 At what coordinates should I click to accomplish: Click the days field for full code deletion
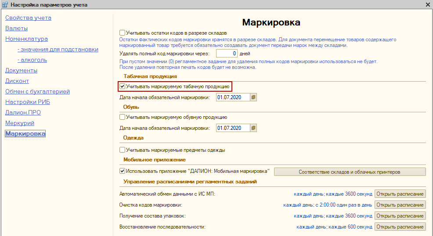[227, 54]
